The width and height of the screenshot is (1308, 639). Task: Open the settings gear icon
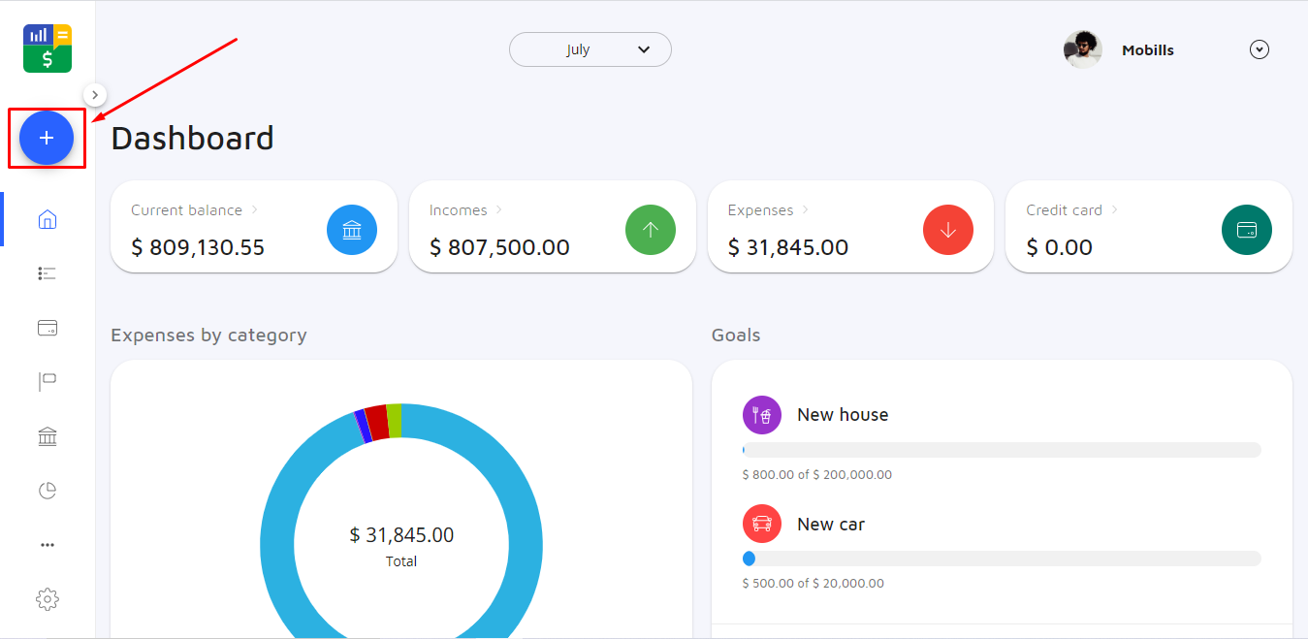[x=47, y=599]
